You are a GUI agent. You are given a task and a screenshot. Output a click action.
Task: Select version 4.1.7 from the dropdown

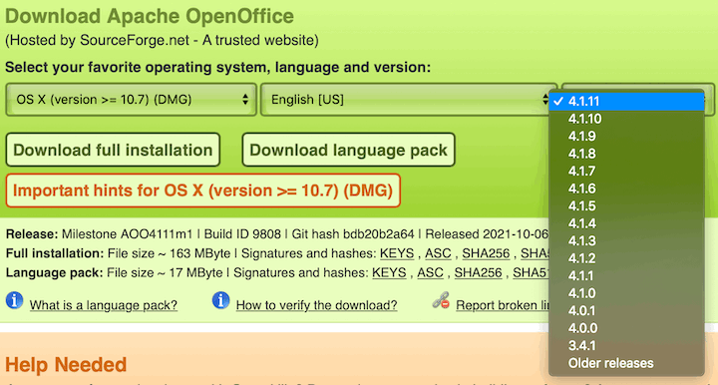[x=626, y=172]
